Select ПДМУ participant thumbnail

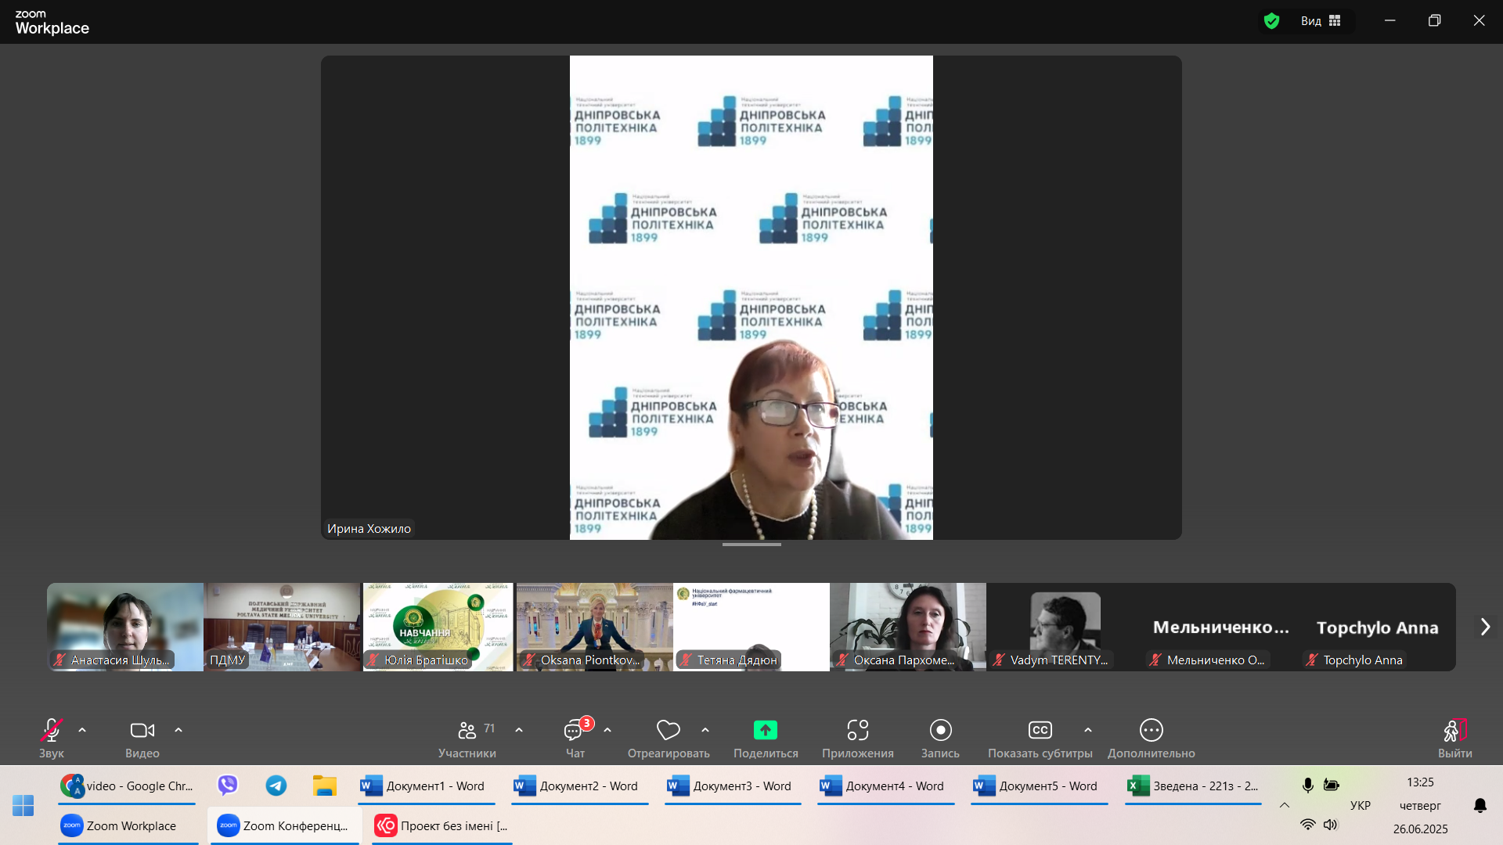coord(282,627)
